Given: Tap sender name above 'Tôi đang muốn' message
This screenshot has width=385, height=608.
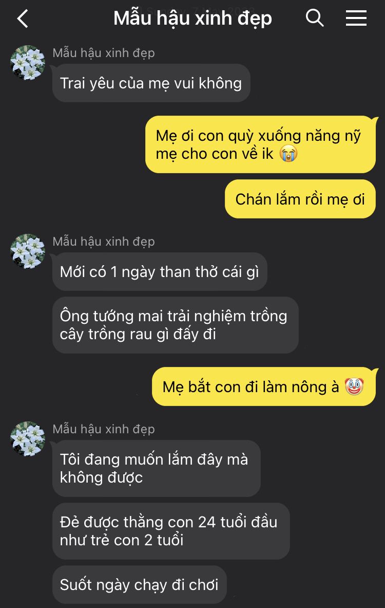Looking at the screenshot, I should point(104,429).
